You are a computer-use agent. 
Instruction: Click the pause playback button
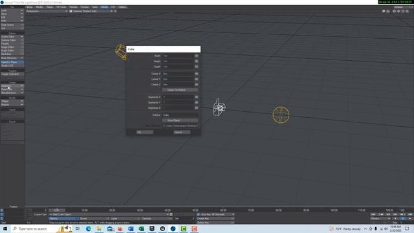(402, 219)
